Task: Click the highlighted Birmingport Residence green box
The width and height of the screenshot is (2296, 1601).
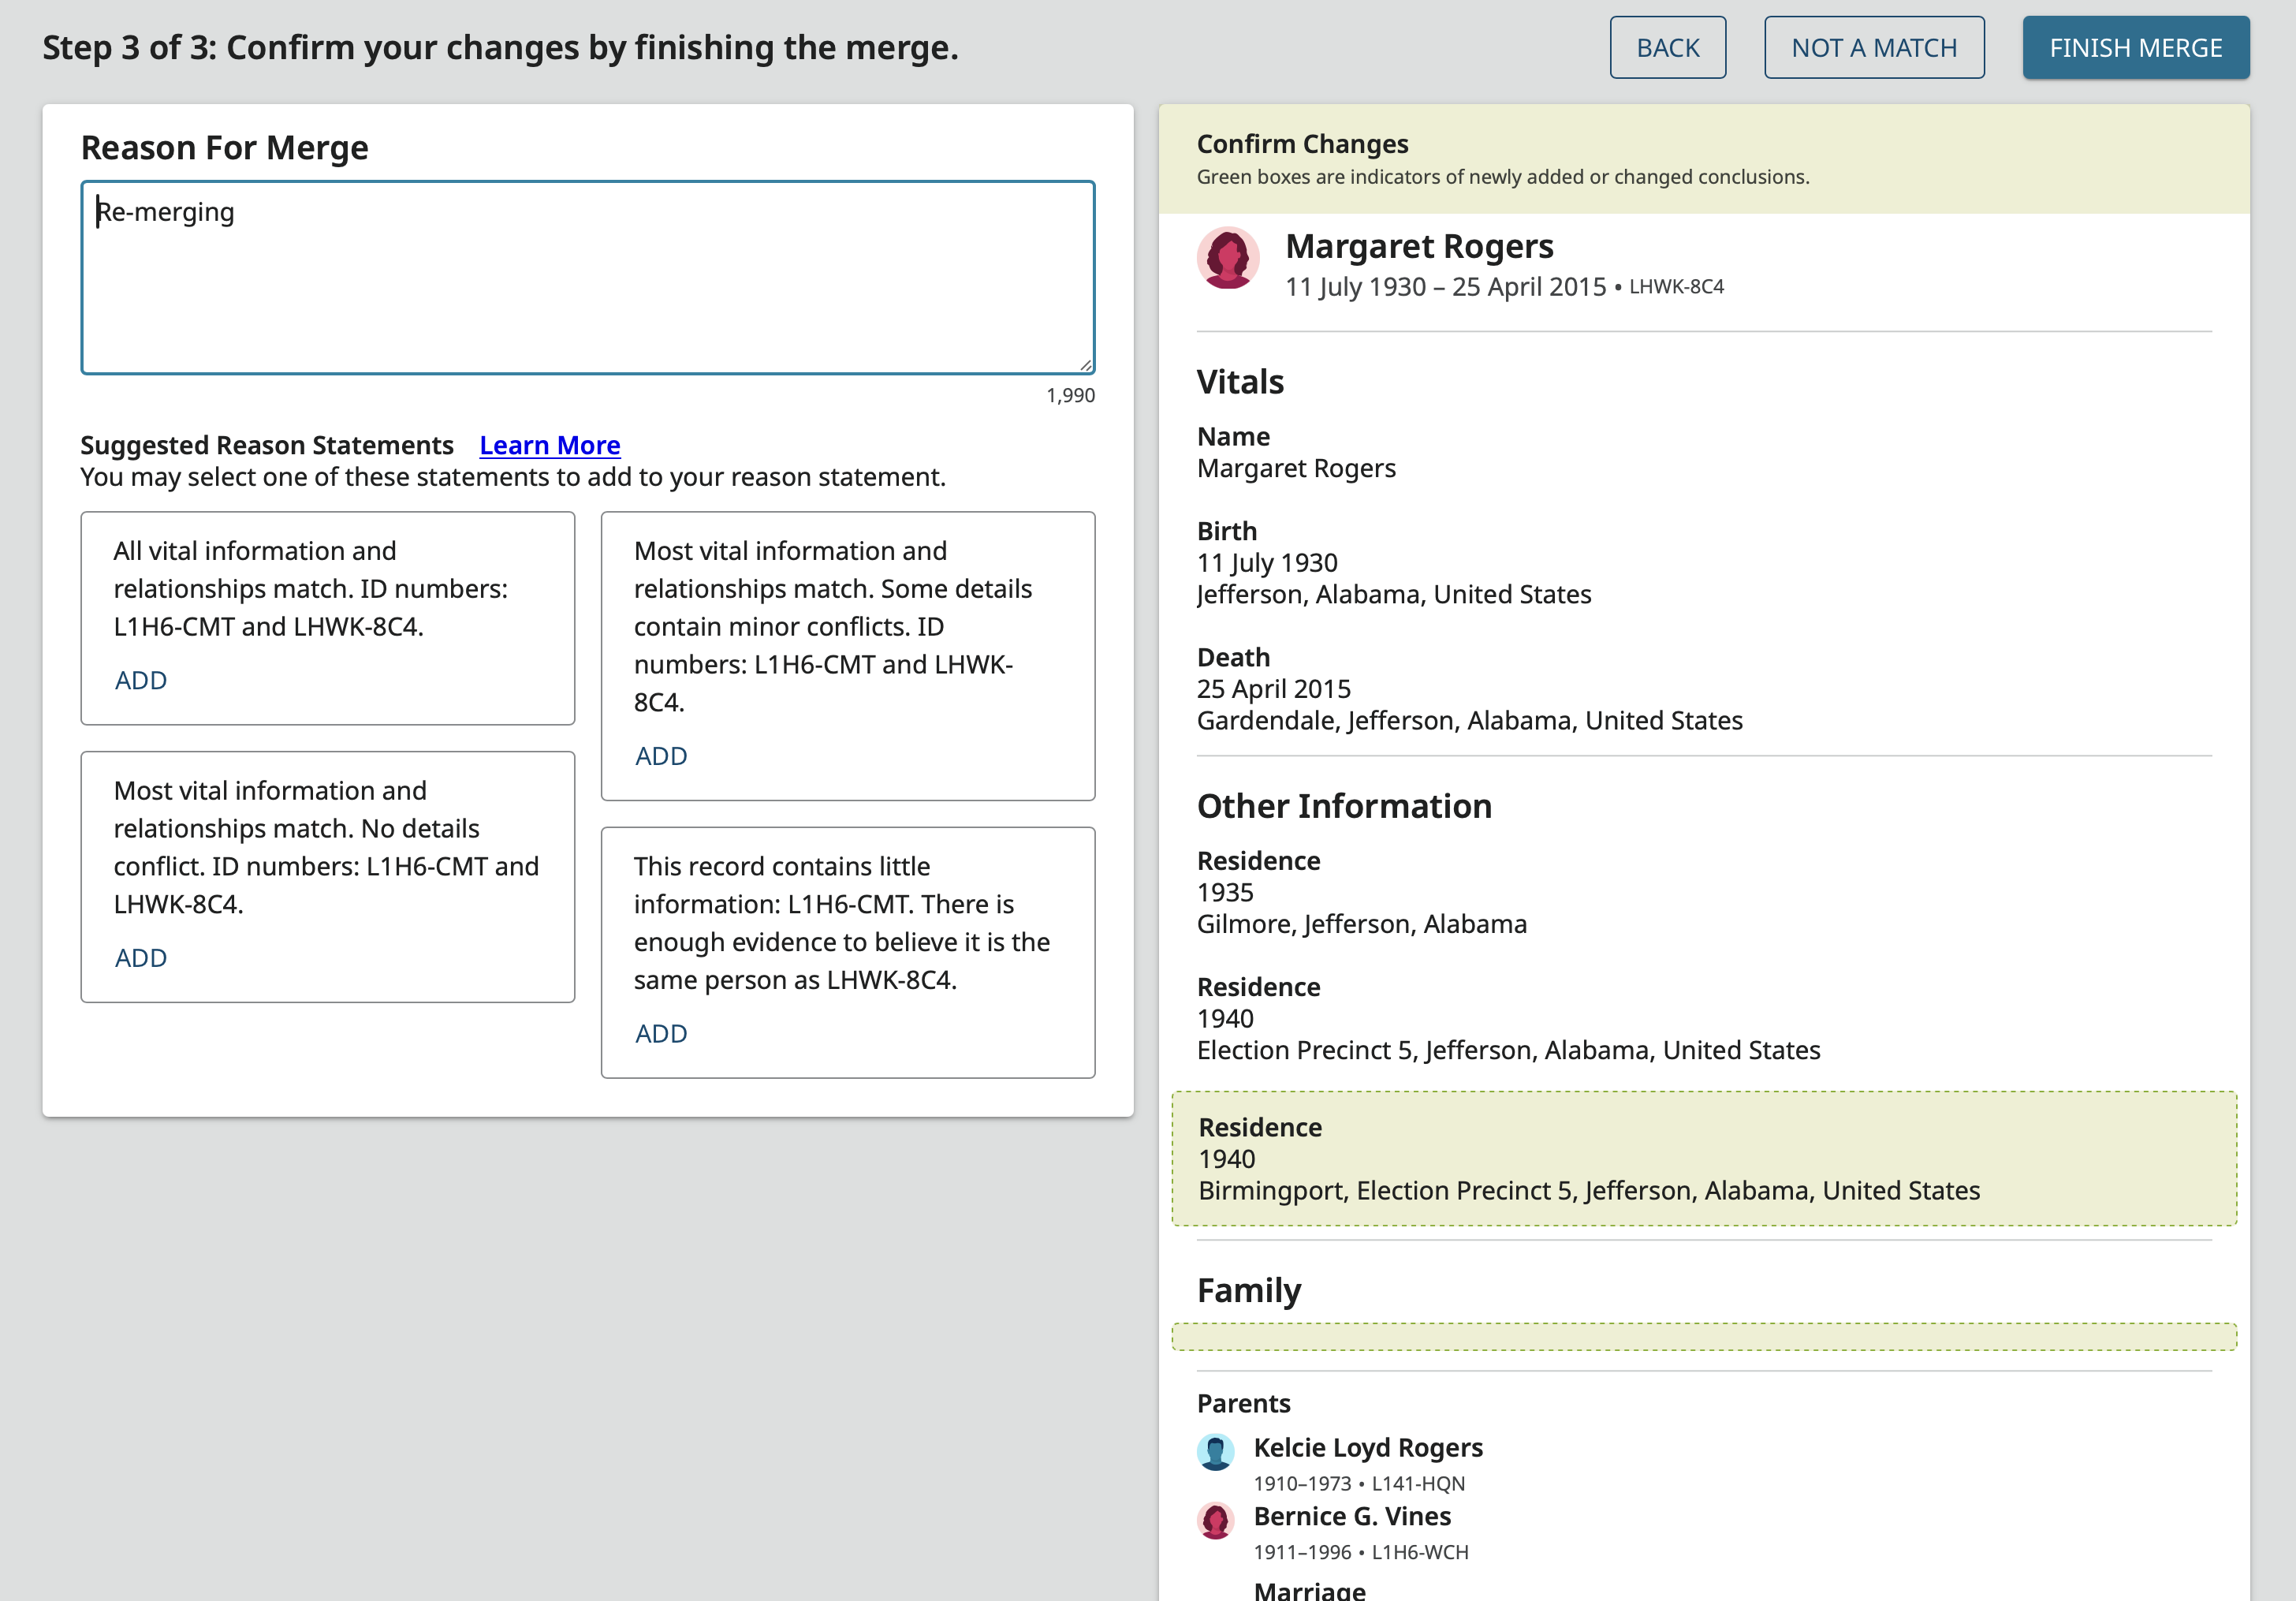Action: [1703, 1158]
